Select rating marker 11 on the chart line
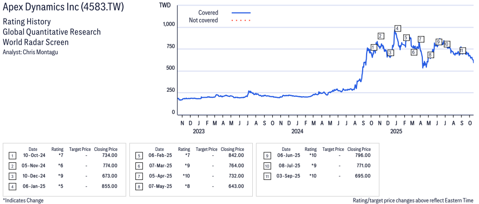Image resolution: width=479 pixels, height=204 pixels. pyautogui.click(x=462, y=51)
